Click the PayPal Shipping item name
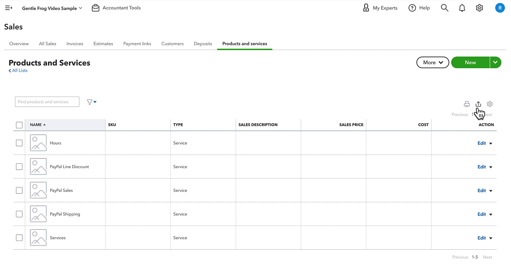511x264 pixels. (65, 214)
